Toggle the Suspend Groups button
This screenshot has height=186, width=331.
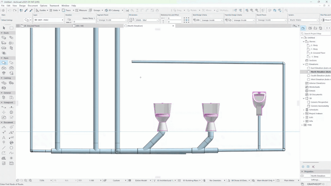94,10
